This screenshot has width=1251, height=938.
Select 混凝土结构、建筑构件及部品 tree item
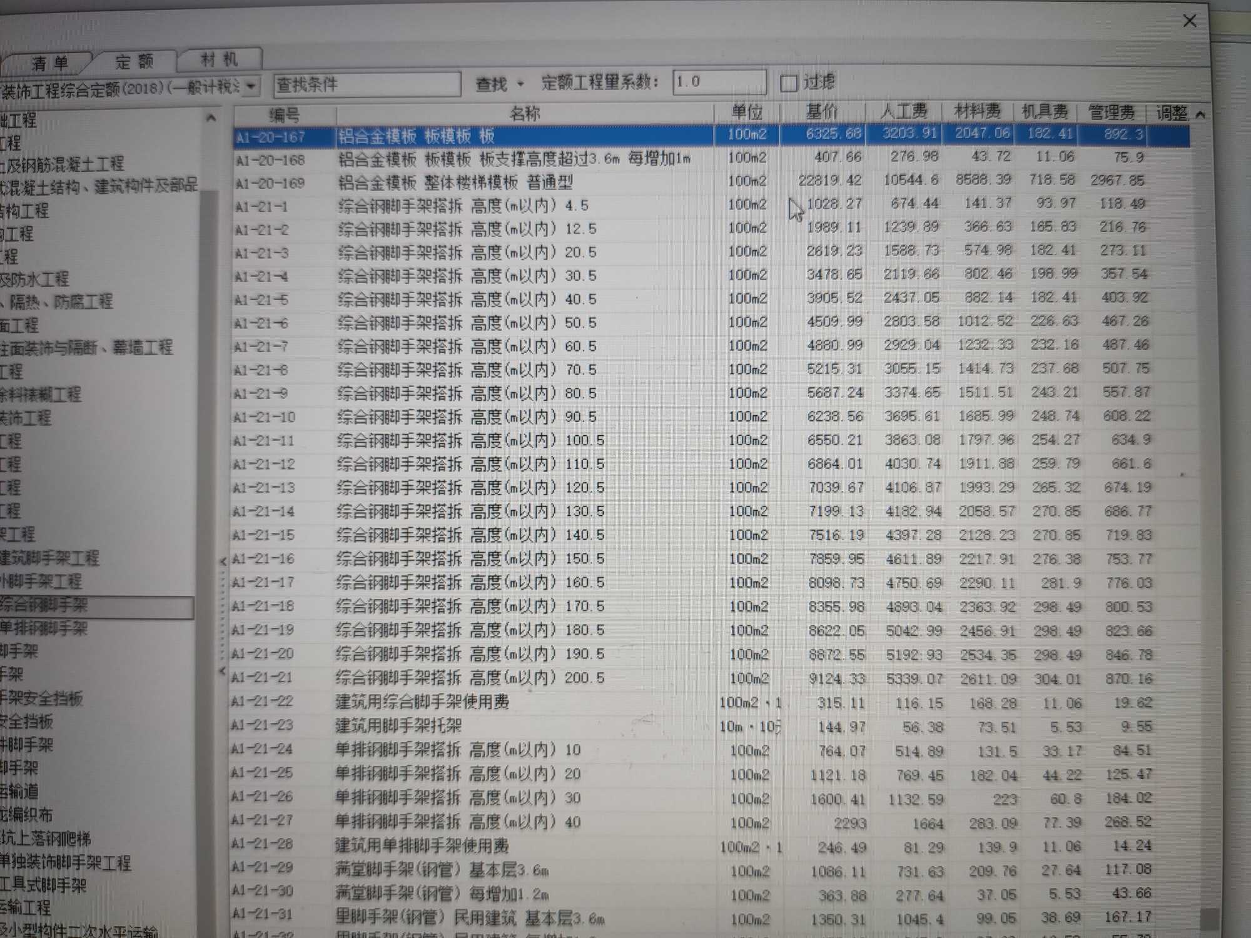[x=99, y=186]
